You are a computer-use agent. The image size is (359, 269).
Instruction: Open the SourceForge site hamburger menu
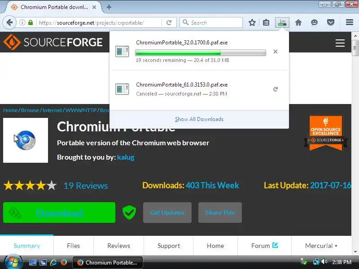pos(340,43)
